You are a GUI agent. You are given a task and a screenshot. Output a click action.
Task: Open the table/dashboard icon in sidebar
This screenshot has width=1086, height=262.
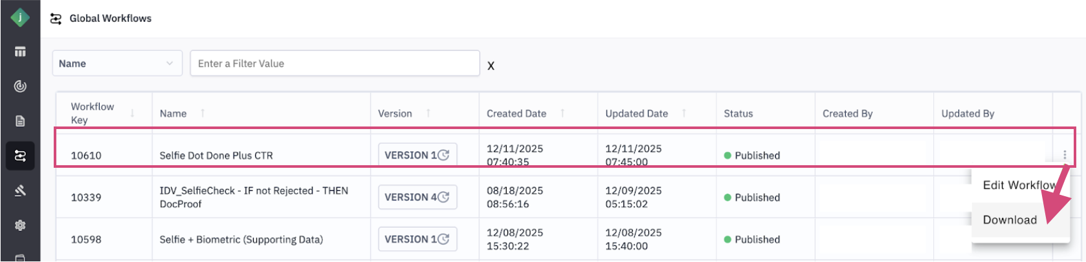tap(20, 52)
